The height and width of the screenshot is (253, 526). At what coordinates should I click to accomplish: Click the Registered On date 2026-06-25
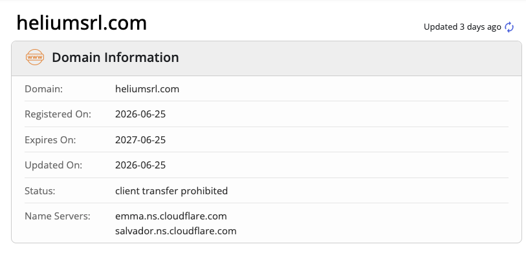[140, 114]
